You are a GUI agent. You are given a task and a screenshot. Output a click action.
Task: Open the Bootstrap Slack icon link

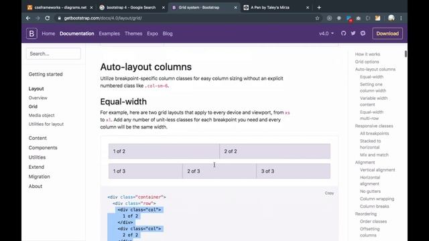pyautogui.click(x=363, y=33)
